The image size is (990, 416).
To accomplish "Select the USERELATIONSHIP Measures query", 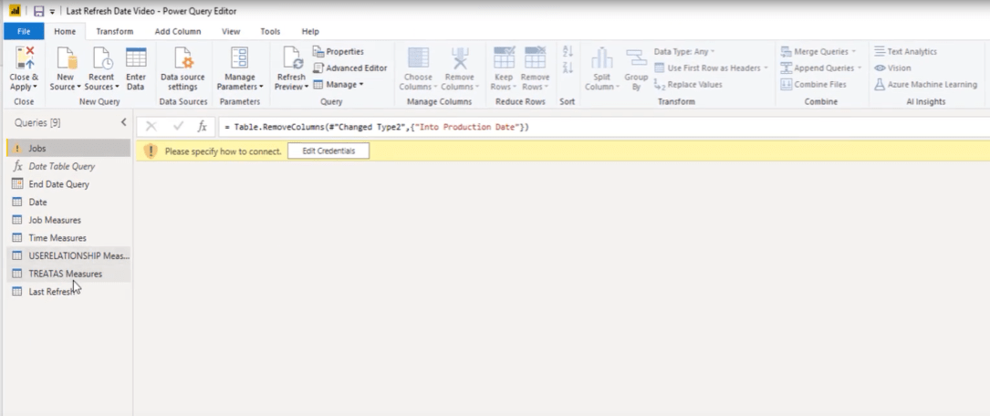I will [x=68, y=255].
